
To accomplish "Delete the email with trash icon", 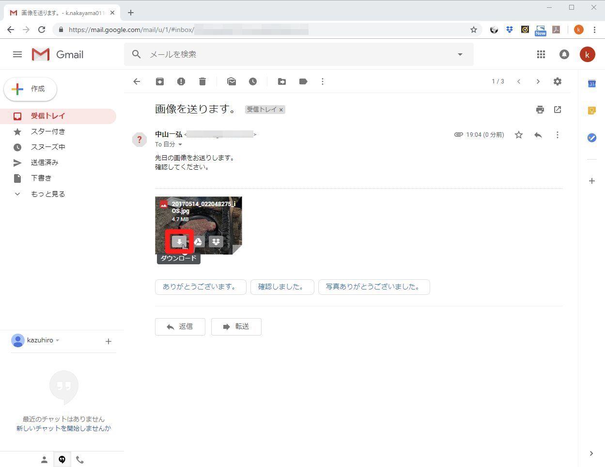I will click(x=202, y=81).
